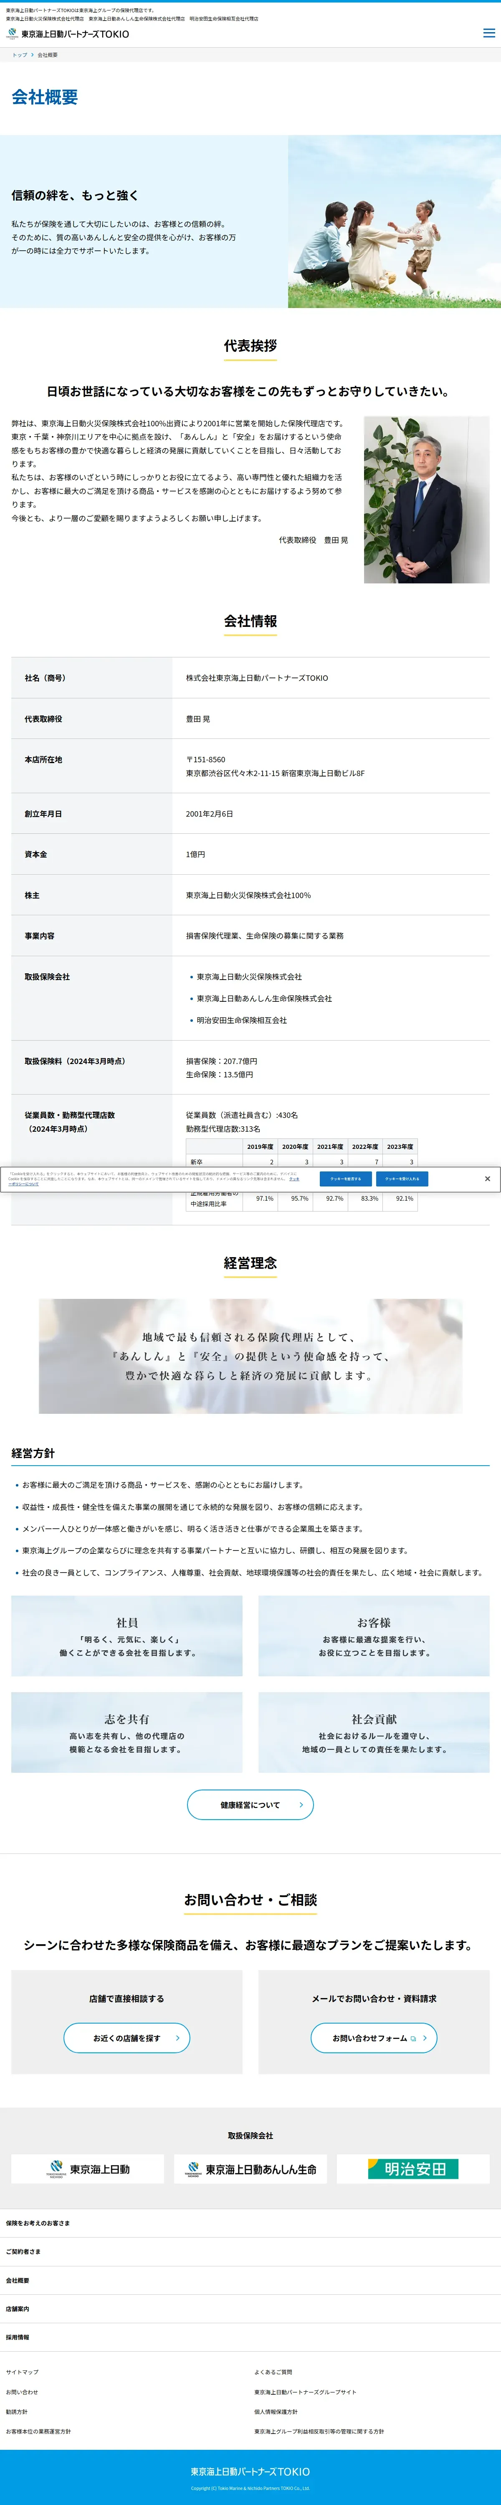This screenshot has width=501, height=2505.
Task: Open the 明治安田 logo banner
Action: [414, 2169]
